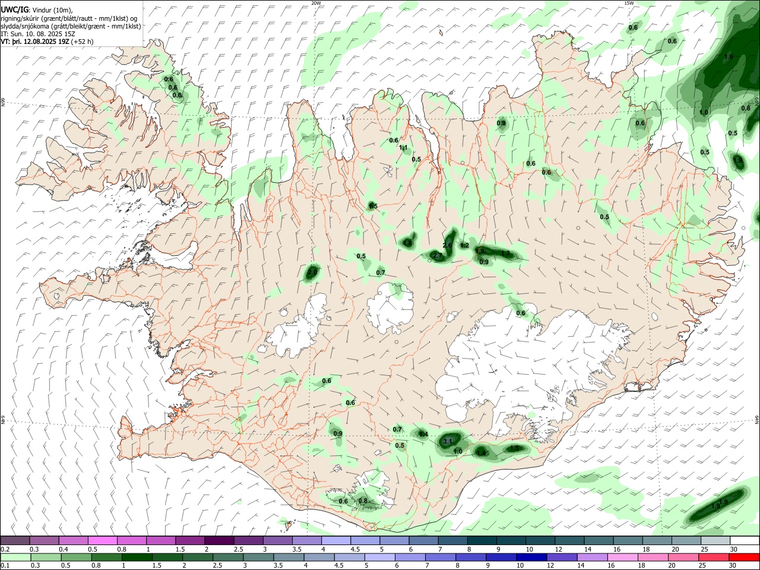Click the '(+52 h)' forecast offset
This screenshot has width=760, height=570.
point(82,42)
